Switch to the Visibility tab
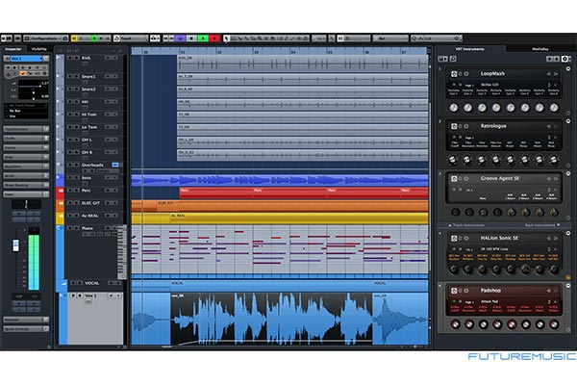 (x=39, y=49)
